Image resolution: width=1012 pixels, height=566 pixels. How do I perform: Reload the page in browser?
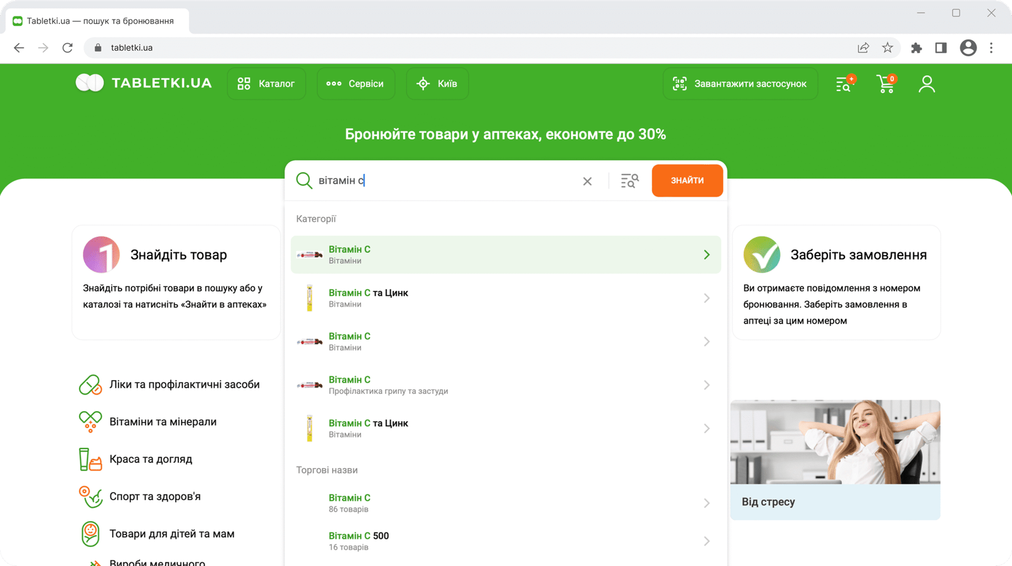pyautogui.click(x=68, y=48)
